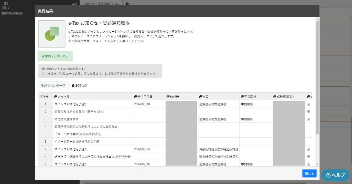Copy the 納付先 column via its icon
The width and height of the screenshot is (352, 184).
click(x=168, y=96)
